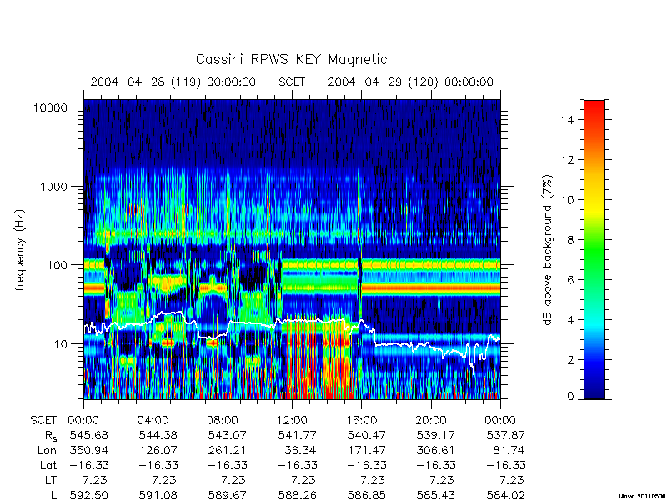
Task: Click the Lon value '81.74'
Action: [509, 451]
